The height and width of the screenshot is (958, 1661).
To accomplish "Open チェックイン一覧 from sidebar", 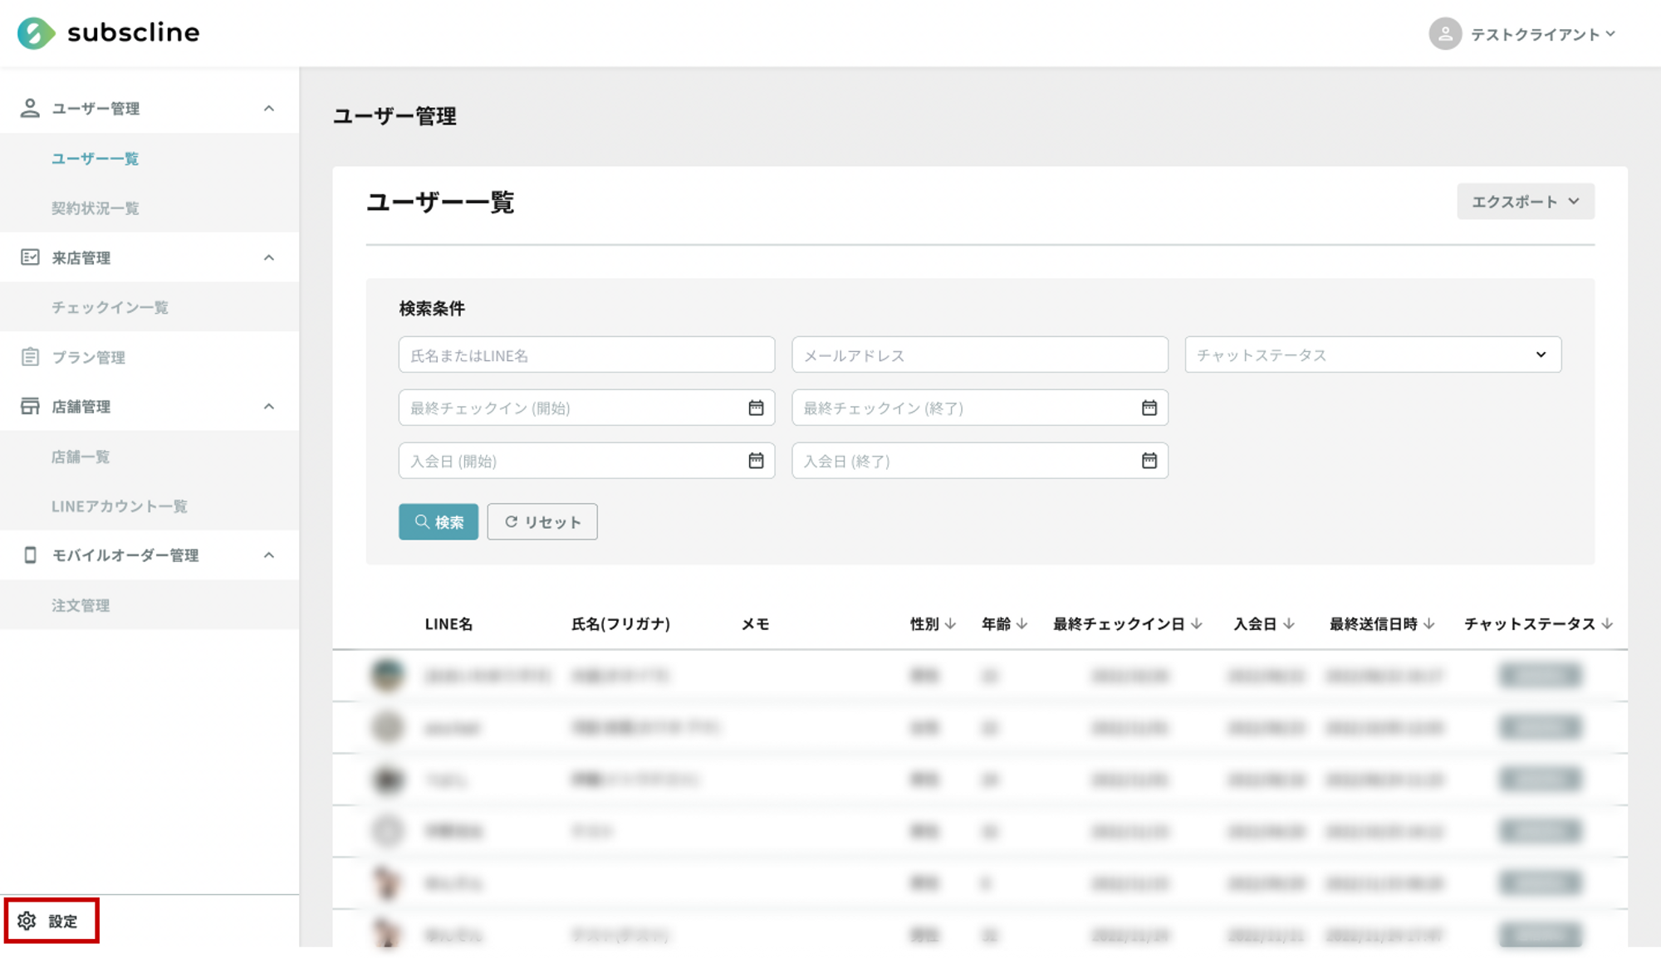I will [110, 307].
